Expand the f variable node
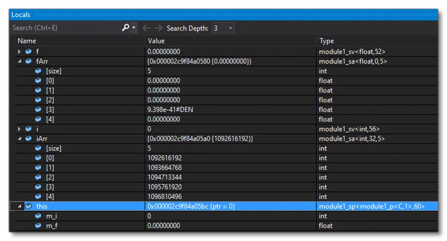Viewport: 447px width, 241px height. click(x=20, y=52)
